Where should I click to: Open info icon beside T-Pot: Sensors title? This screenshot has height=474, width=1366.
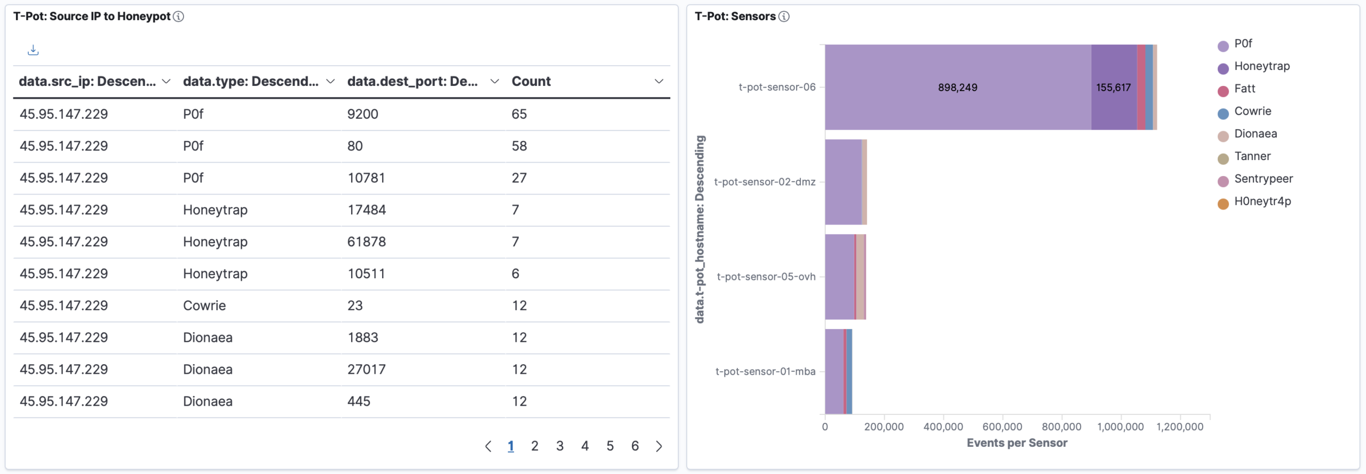tap(784, 17)
